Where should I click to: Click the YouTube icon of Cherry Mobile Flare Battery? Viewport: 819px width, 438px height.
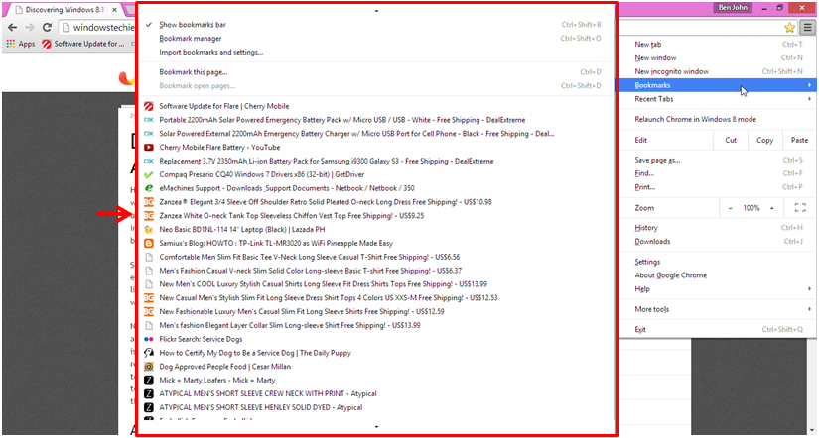coord(149,147)
